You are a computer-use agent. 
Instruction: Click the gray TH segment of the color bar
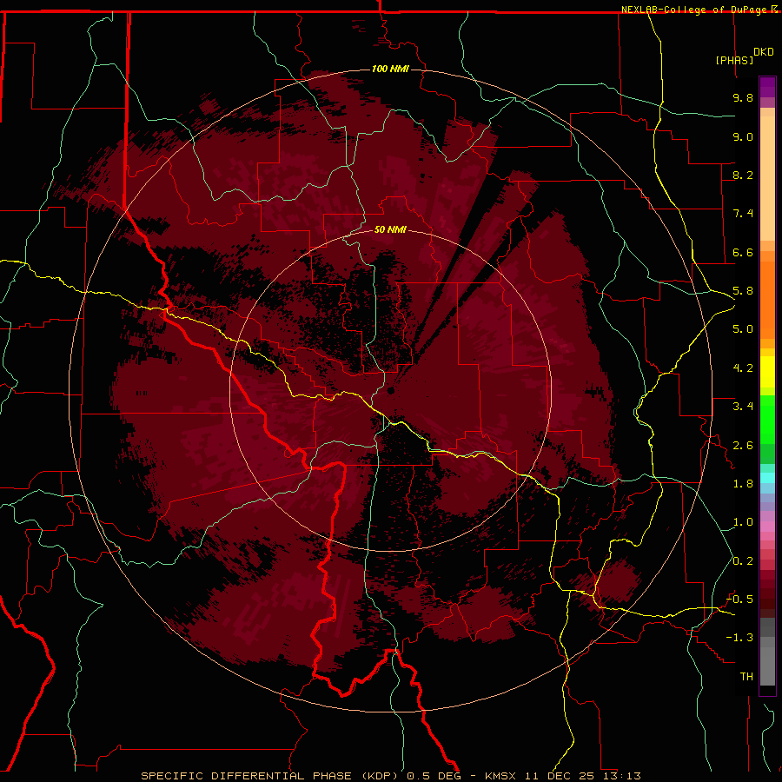pyautogui.click(x=767, y=666)
